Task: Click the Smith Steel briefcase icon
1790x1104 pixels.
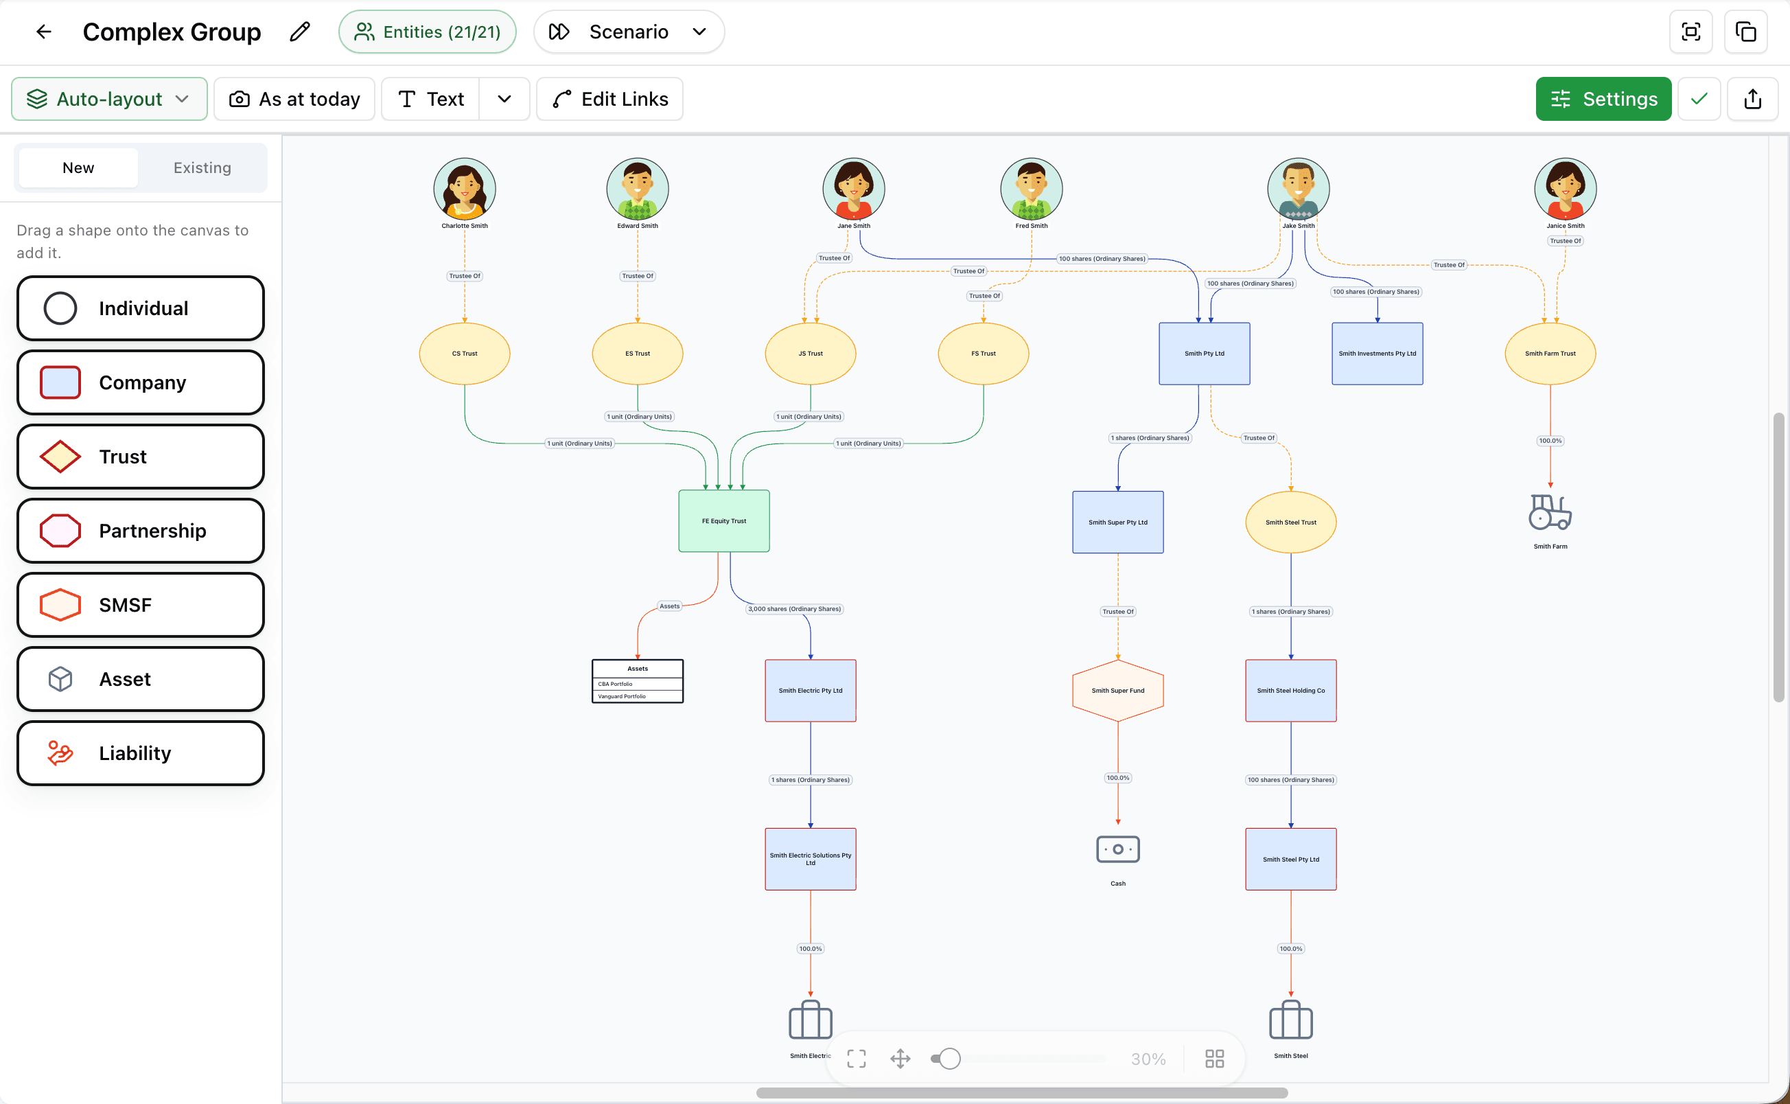Action: click(1291, 1020)
